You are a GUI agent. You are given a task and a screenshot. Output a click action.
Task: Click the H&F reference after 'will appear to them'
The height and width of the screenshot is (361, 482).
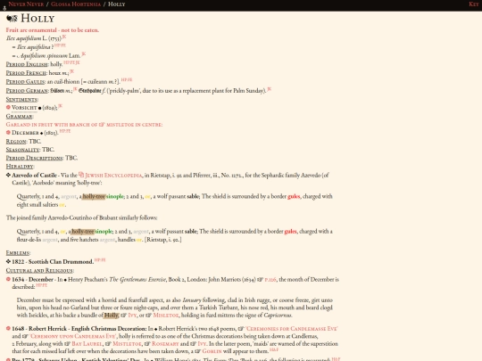click(x=274, y=349)
